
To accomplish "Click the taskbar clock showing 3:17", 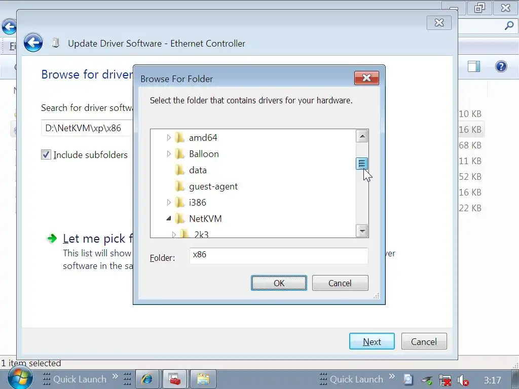I will tap(492, 380).
